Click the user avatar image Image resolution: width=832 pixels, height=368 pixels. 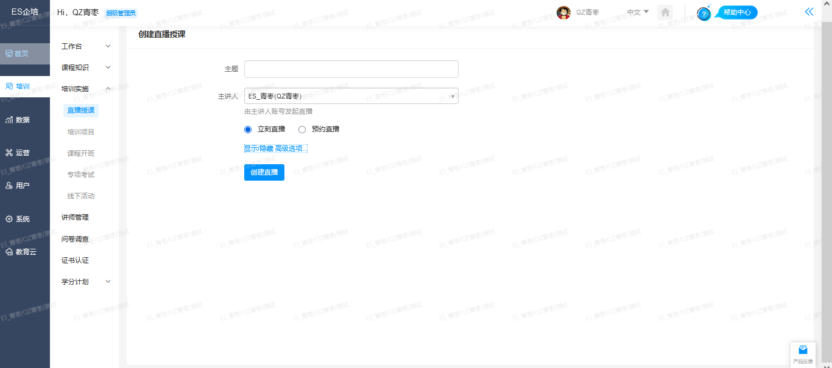point(563,12)
